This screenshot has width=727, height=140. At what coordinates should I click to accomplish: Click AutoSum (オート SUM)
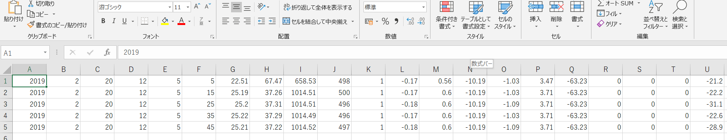click(615, 3)
